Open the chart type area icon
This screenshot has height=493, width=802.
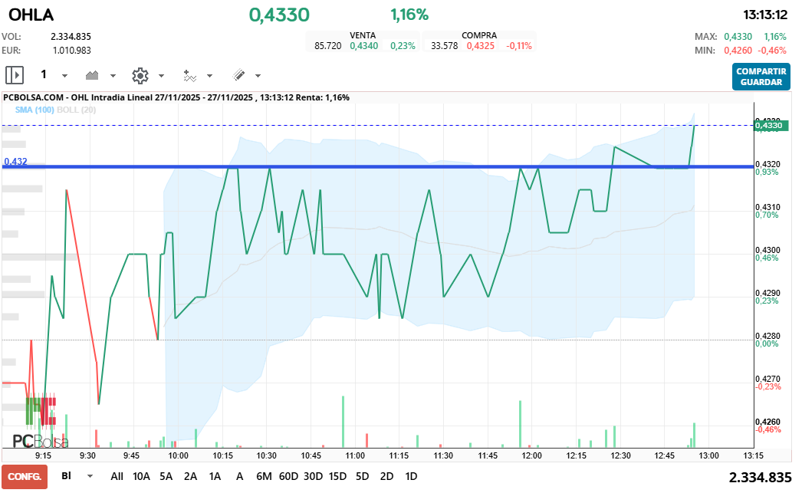[93, 75]
